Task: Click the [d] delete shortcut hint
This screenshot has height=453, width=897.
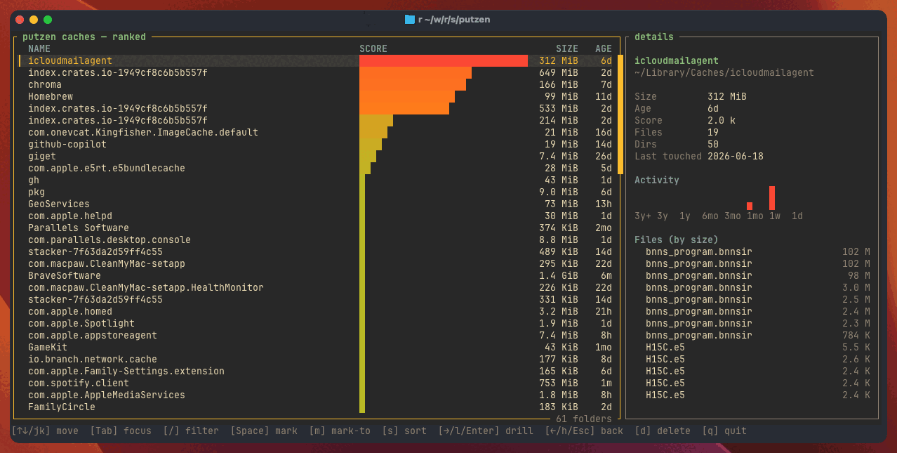Action: click(663, 431)
